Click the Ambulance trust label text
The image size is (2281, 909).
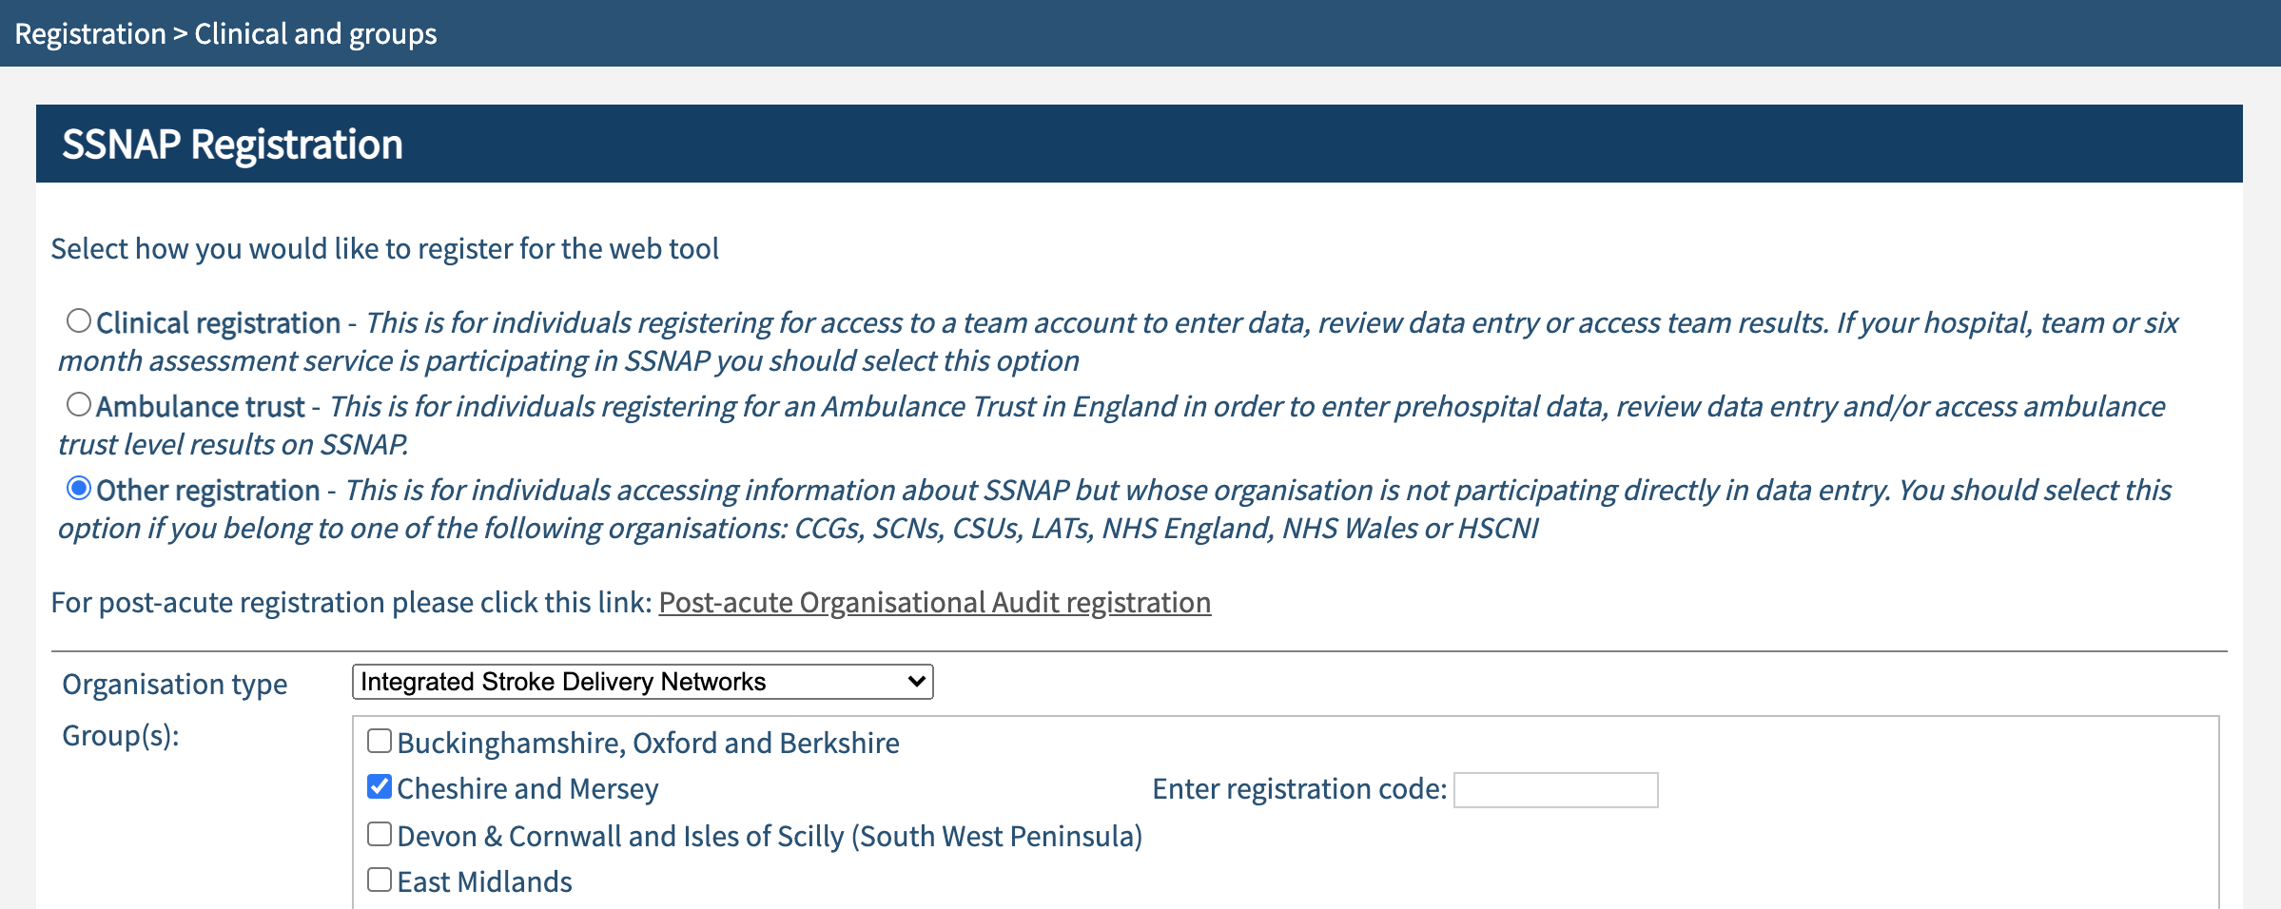point(201,407)
